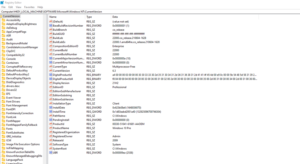Select the BackgroundModel key
This screenshot has height=164, width=300.
click(x=17, y=43)
